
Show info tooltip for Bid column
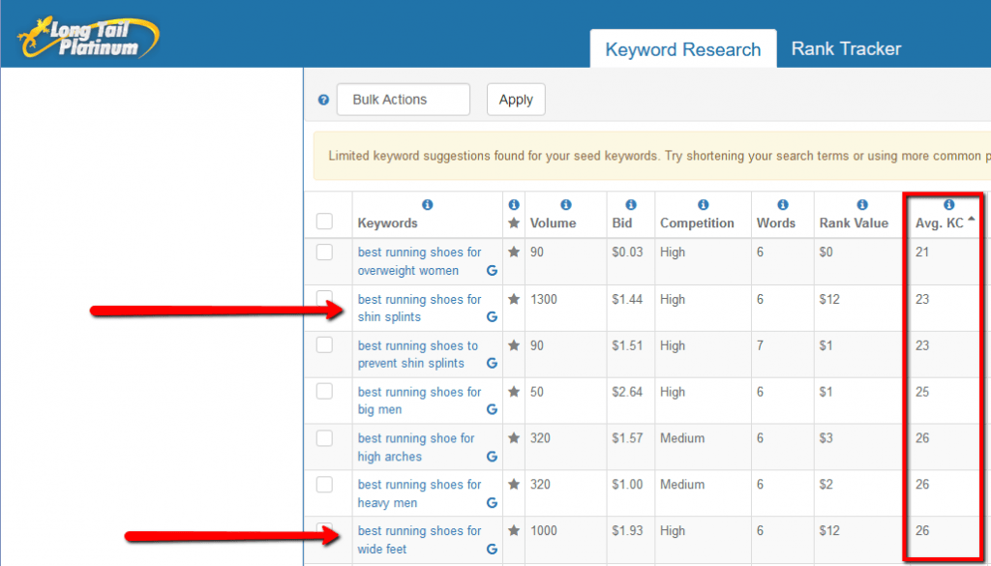click(x=631, y=205)
